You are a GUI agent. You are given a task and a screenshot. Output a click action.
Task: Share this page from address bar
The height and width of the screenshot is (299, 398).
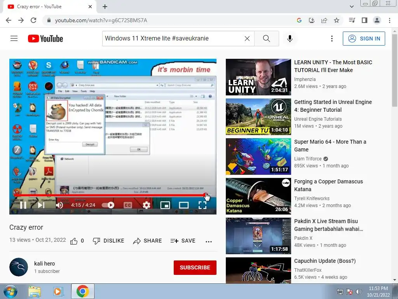324,20
